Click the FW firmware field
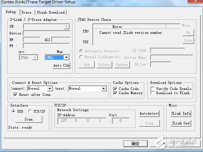The height and width of the screenshot is (152, 203). click(x=47, y=46)
